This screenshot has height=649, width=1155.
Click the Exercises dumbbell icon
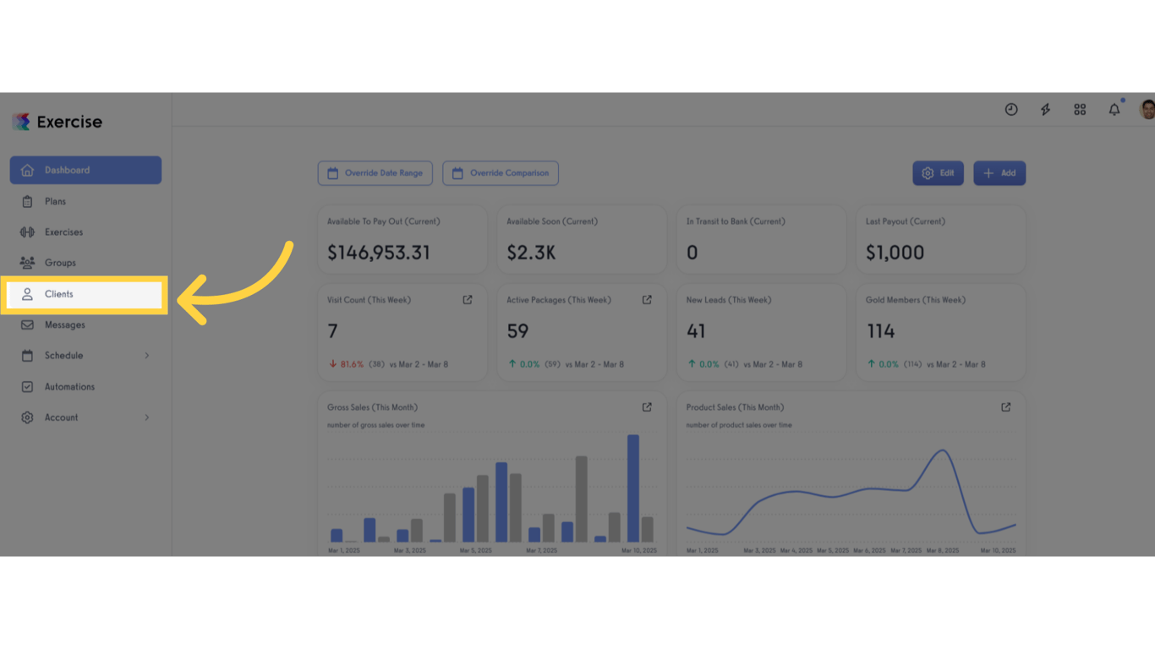pyautogui.click(x=27, y=232)
